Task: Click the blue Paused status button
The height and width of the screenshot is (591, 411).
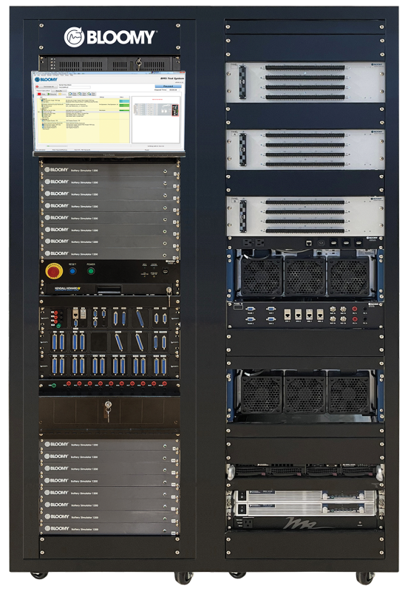Action: coord(169,86)
